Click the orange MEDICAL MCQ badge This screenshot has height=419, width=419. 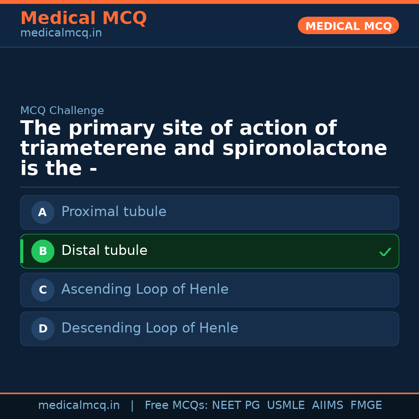(x=348, y=26)
